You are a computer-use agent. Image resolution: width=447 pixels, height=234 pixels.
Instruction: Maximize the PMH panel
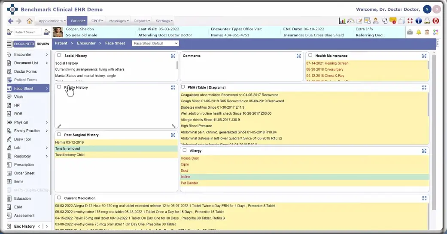point(424,87)
